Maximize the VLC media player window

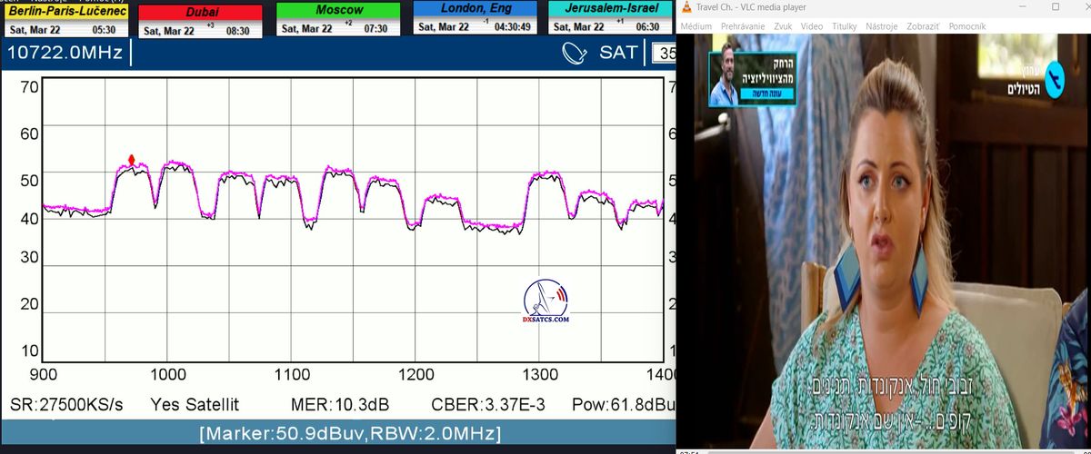click(x=1055, y=7)
